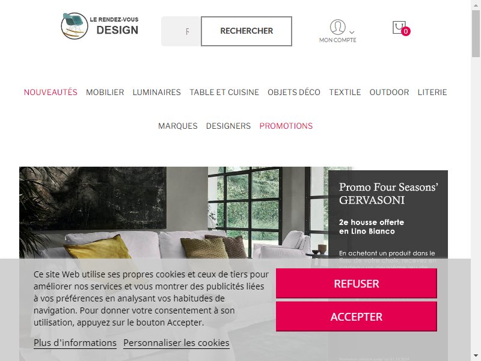Open the Nouveautés menu
The width and height of the screenshot is (481, 361).
(x=51, y=92)
